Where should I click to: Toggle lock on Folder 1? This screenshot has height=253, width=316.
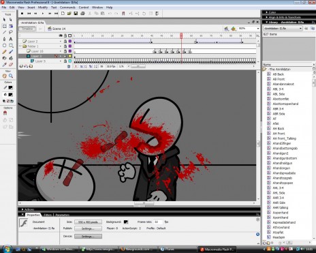(x=65, y=46)
